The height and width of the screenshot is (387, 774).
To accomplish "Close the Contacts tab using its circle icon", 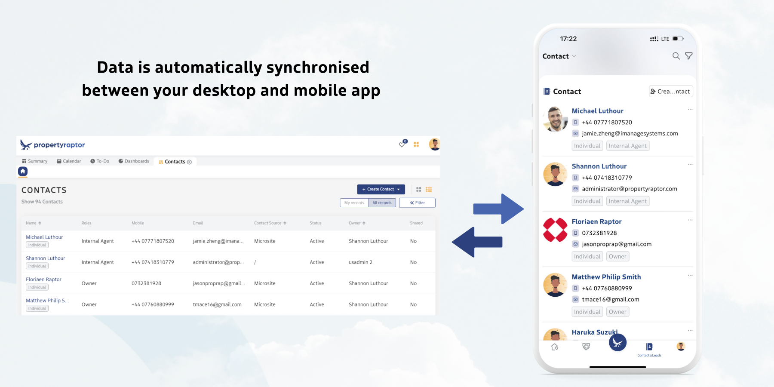I will pyautogui.click(x=189, y=162).
